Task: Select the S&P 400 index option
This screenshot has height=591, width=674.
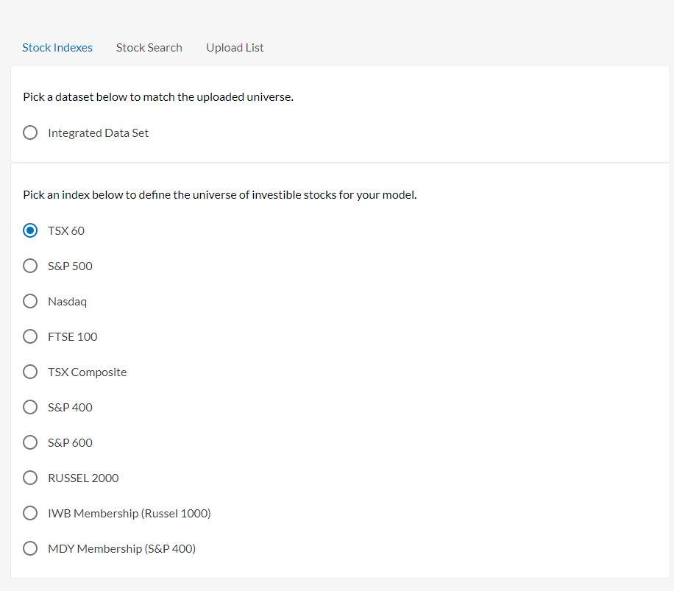Action: [30, 406]
